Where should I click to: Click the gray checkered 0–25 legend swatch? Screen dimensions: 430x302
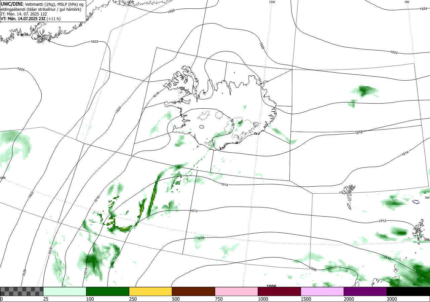coord(22,291)
